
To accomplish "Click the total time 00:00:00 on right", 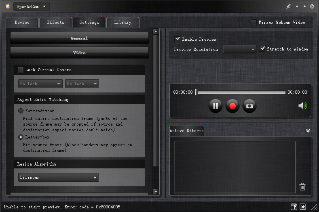I will [x=297, y=92].
